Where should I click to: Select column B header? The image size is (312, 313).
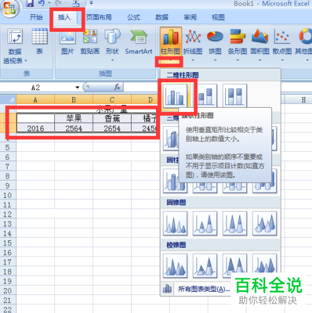point(74,100)
